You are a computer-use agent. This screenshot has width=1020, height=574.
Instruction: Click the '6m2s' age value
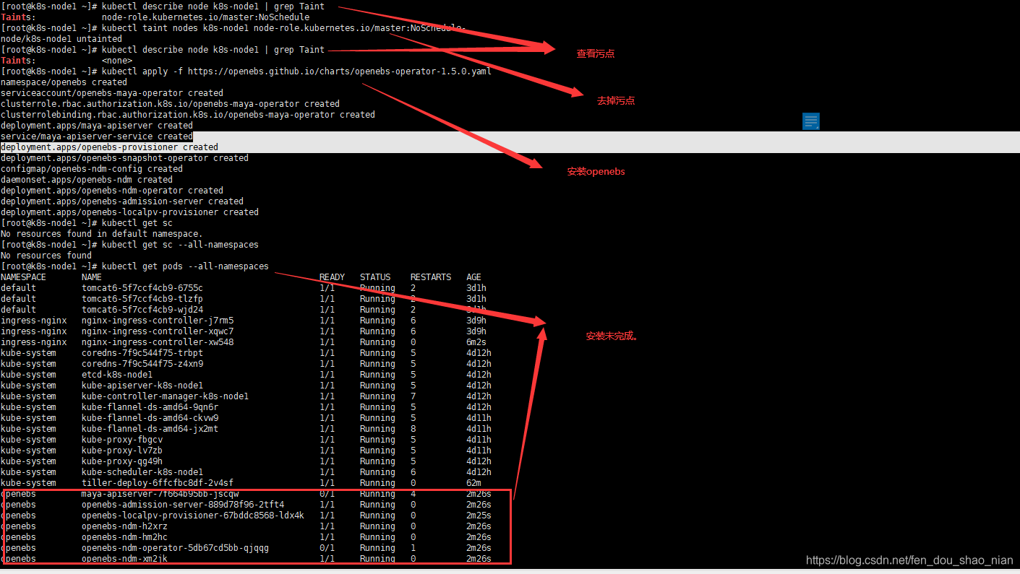tap(476, 342)
